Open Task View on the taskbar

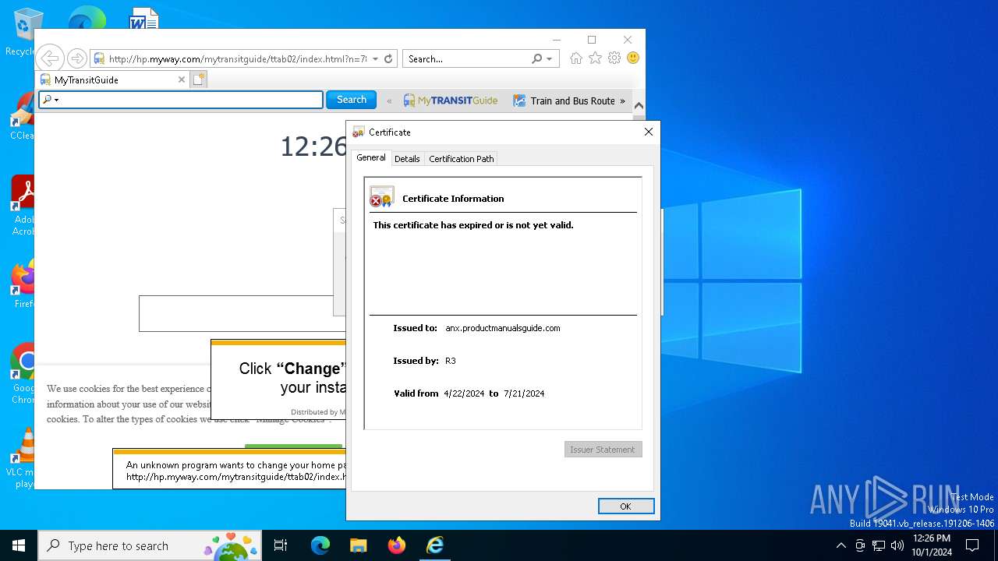[x=281, y=545]
